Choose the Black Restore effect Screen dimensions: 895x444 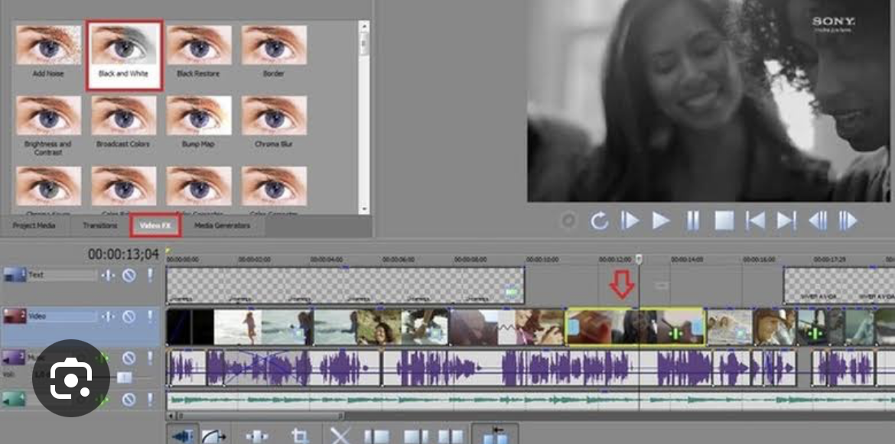coord(199,44)
